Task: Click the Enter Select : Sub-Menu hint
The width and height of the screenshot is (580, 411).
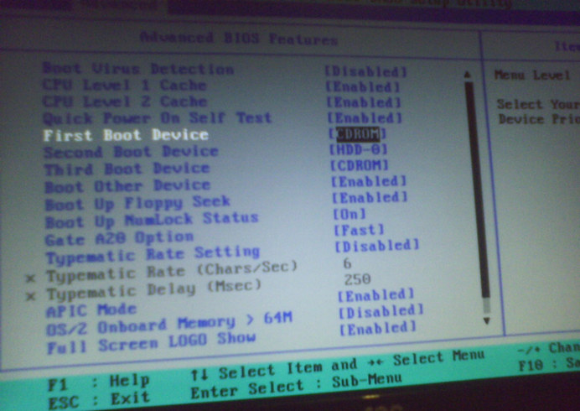Action: [297, 387]
